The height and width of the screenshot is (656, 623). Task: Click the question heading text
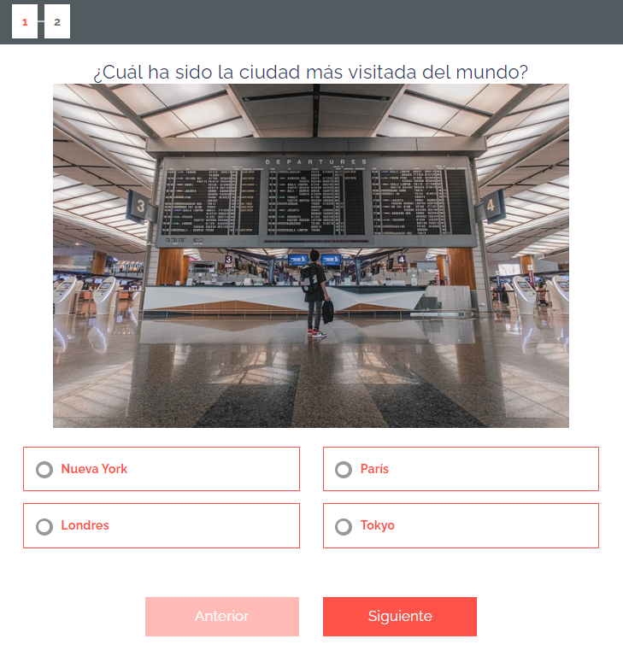click(x=311, y=72)
